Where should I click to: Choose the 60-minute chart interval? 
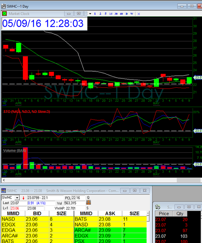click(x=121, y=13)
